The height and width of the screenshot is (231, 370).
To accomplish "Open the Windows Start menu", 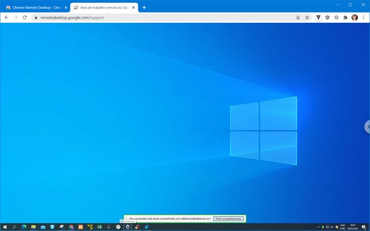I will (5, 226).
